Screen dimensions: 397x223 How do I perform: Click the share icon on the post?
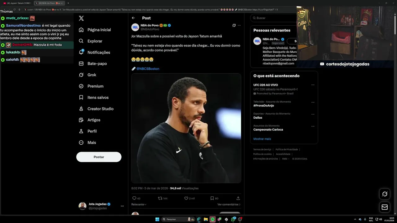(x=238, y=198)
